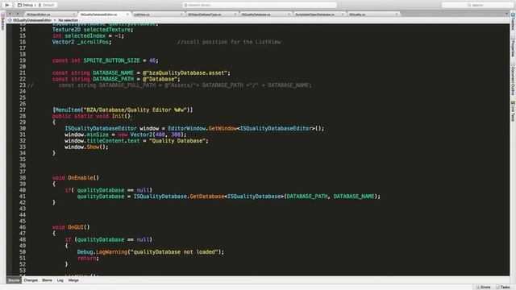
Task: Close the ScriptableObjectDatabase.cs tab
Action: click(x=343, y=14)
